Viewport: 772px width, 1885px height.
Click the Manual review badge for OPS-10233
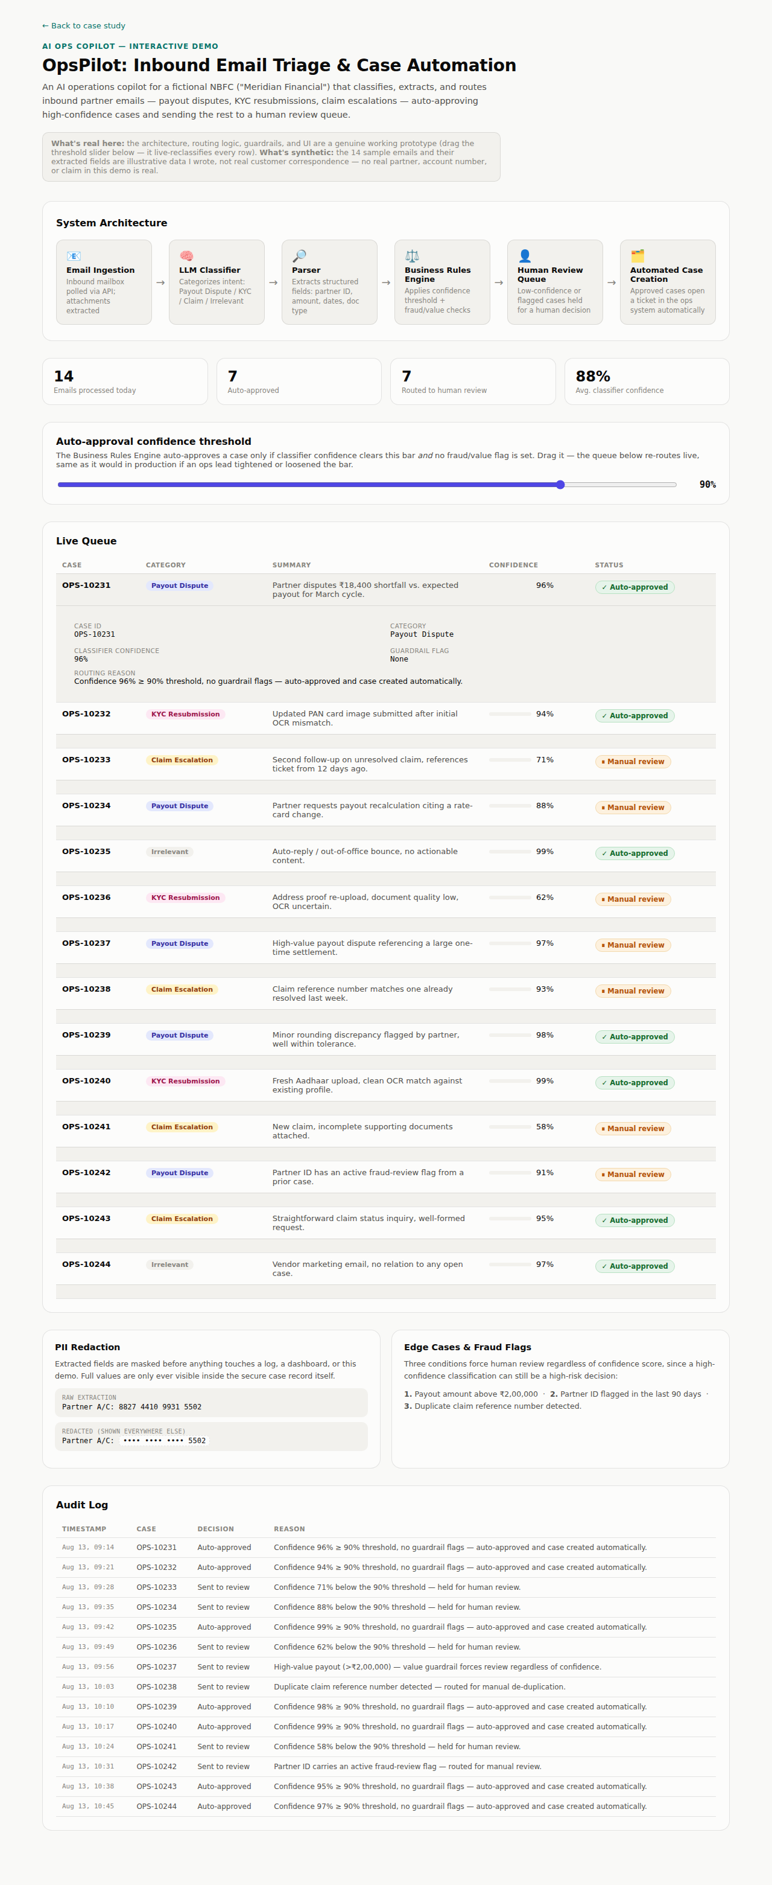click(633, 762)
